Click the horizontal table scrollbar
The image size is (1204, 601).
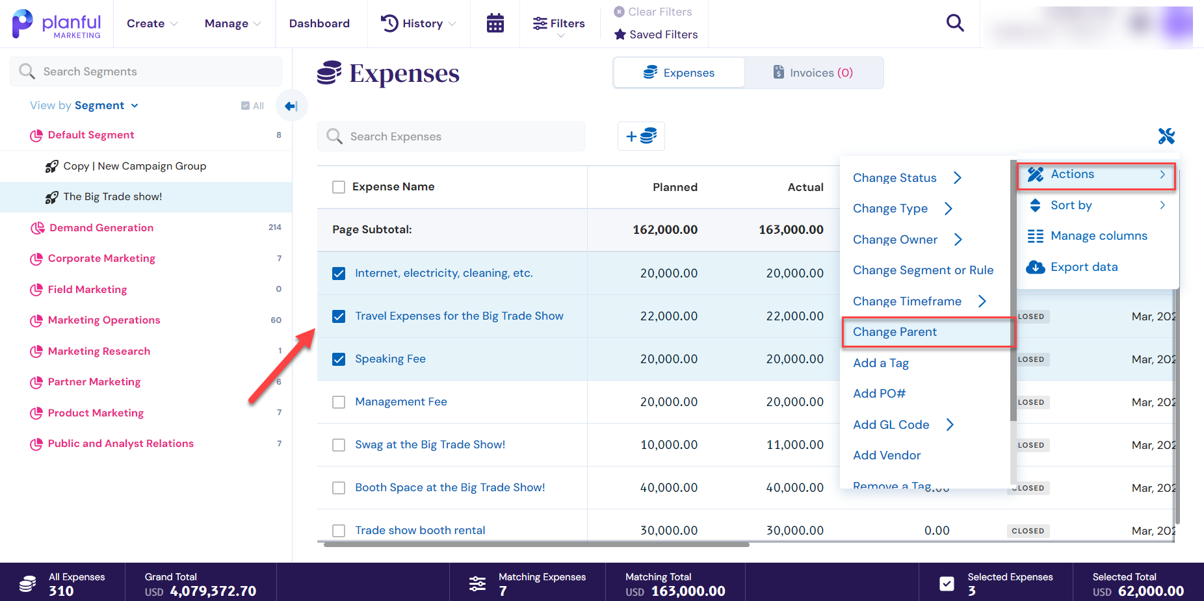(536, 544)
